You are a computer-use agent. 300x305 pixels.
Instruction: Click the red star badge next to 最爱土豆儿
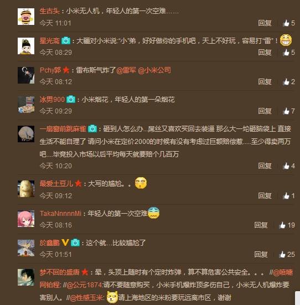click(x=78, y=183)
